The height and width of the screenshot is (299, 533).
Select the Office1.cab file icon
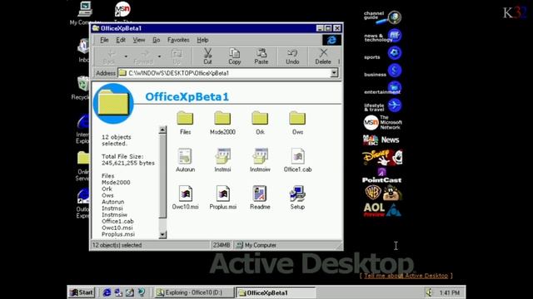(x=297, y=156)
